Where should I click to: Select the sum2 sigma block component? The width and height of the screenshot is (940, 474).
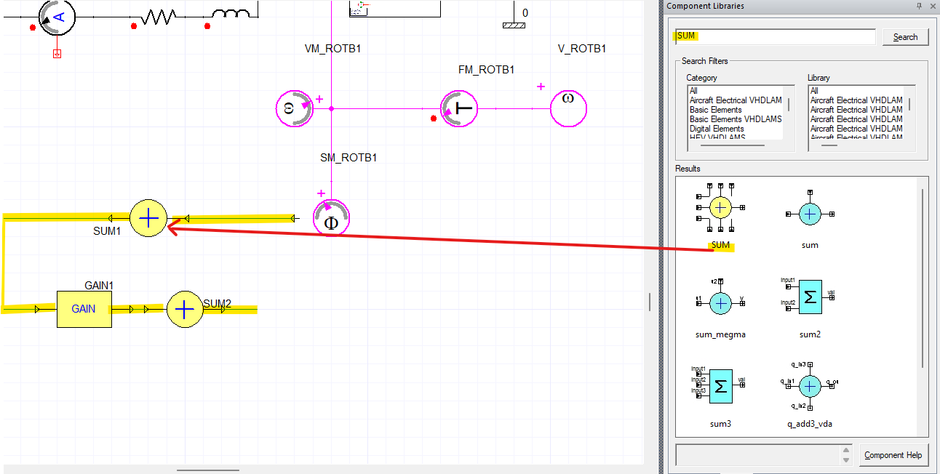point(810,297)
